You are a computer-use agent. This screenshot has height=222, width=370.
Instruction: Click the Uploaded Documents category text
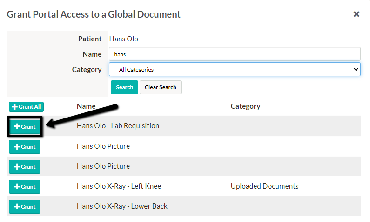[x=264, y=186]
